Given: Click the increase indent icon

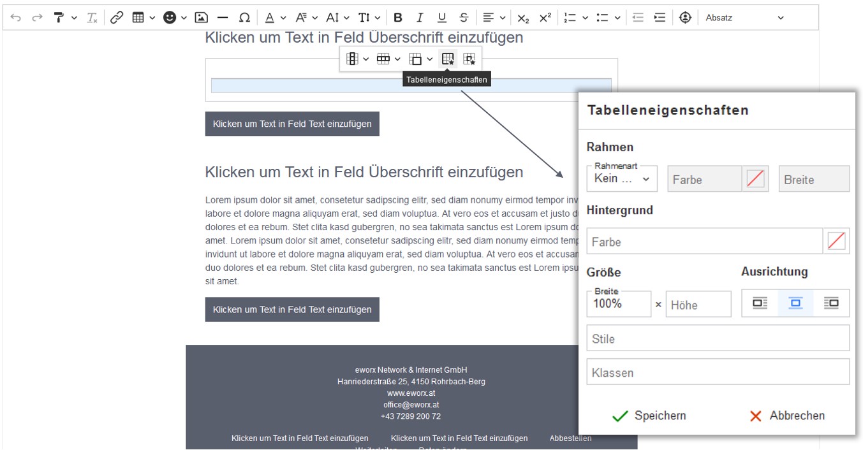Looking at the screenshot, I should point(660,18).
